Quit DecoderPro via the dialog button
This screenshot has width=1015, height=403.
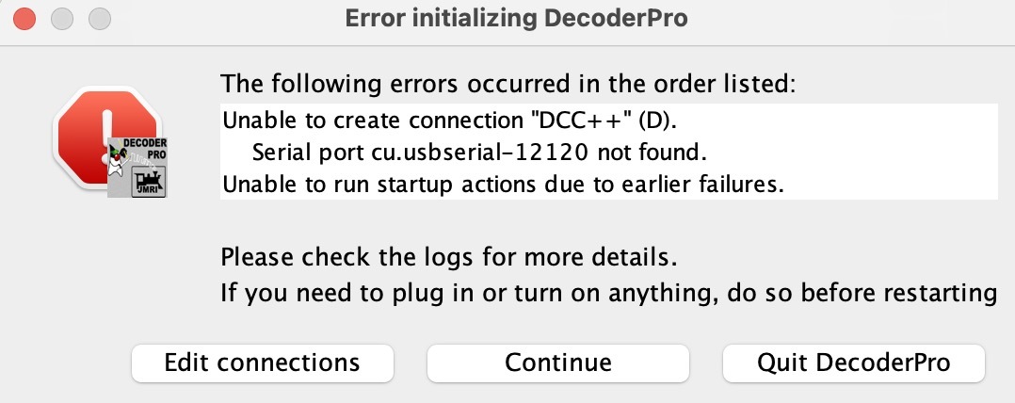(854, 363)
